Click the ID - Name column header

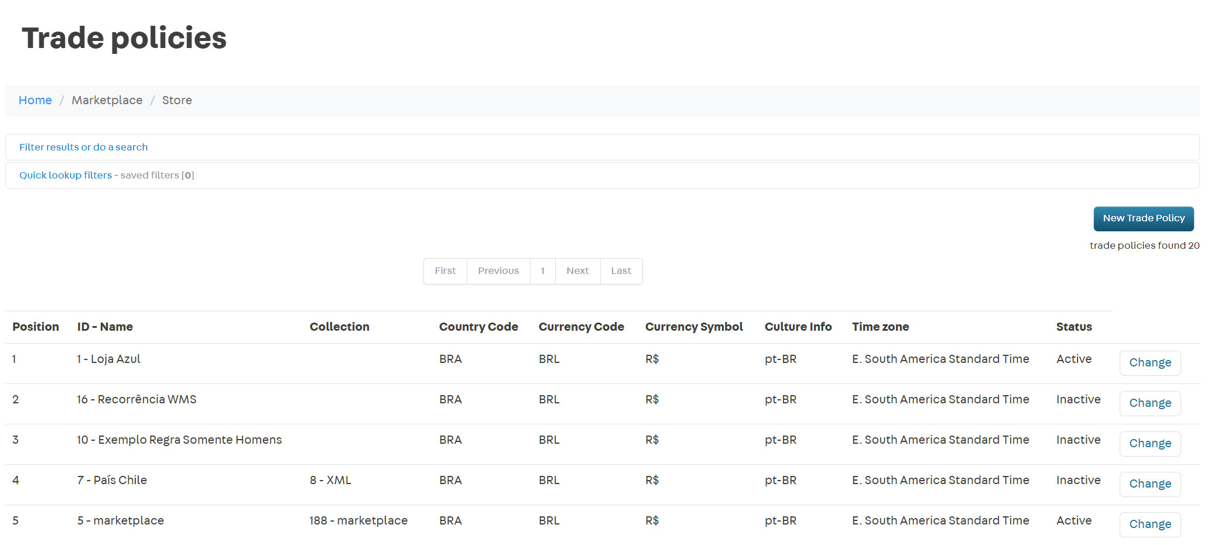click(x=105, y=327)
